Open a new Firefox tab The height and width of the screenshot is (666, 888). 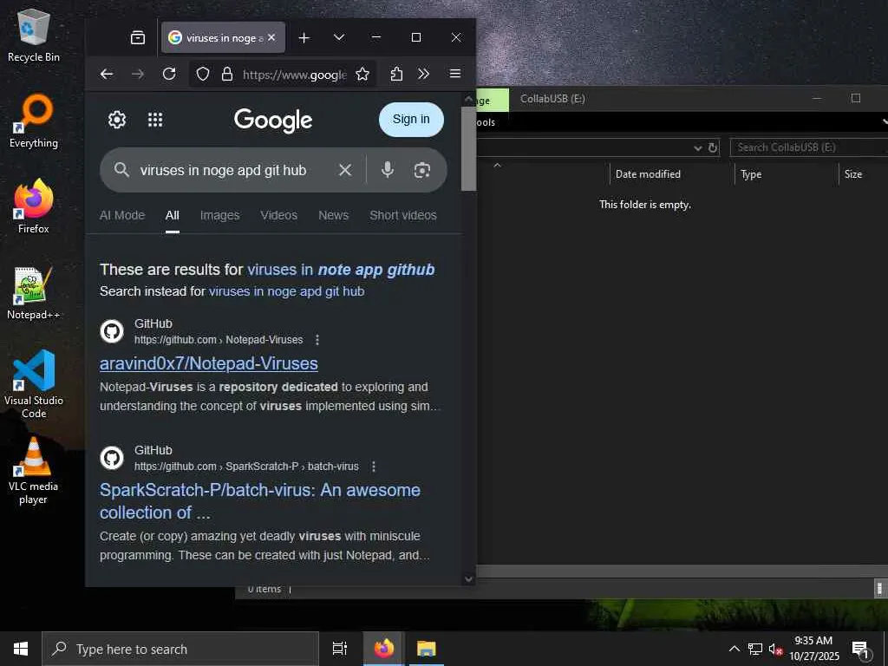coord(304,37)
